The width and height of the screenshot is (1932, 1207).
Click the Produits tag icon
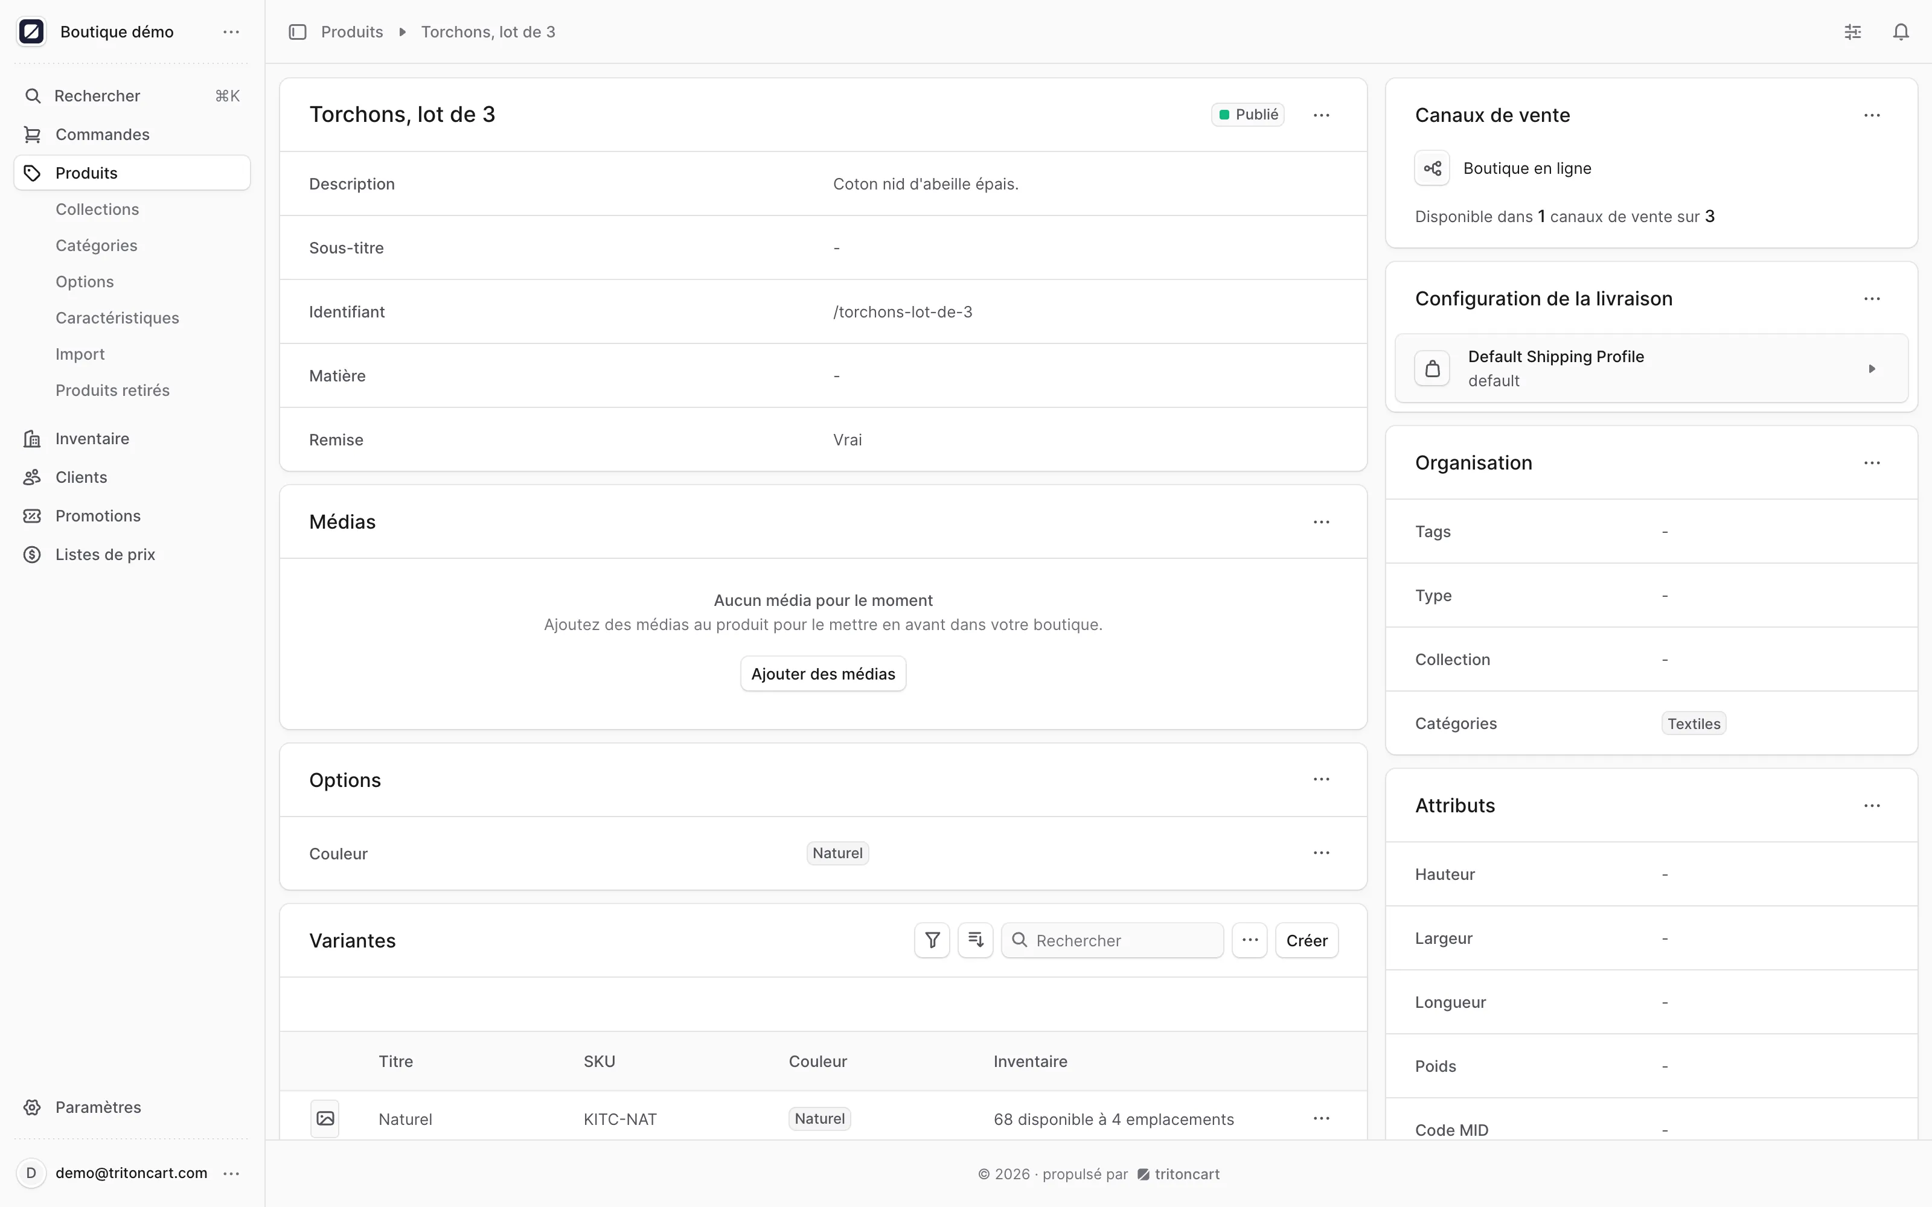[32, 173]
